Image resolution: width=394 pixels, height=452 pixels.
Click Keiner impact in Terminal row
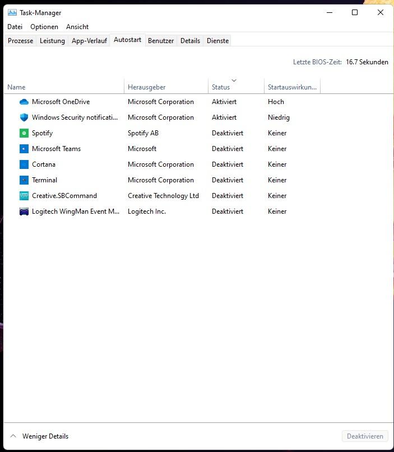pyautogui.click(x=277, y=180)
